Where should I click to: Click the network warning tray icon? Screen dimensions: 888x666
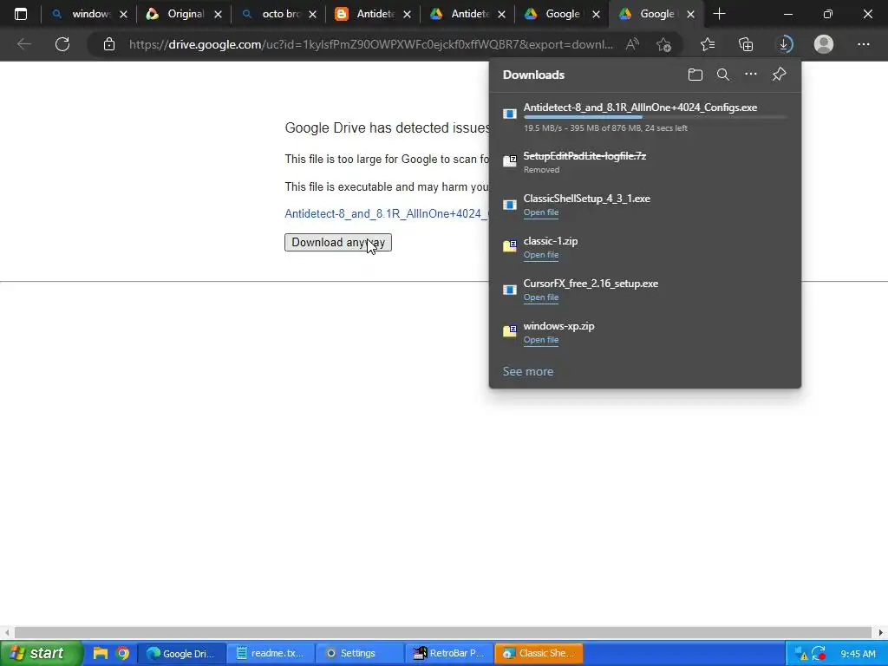click(x=800, y=654)
